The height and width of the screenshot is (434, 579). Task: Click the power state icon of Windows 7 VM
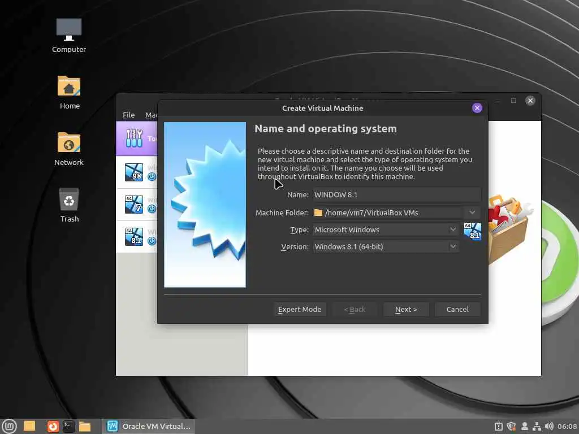[152, 209]
